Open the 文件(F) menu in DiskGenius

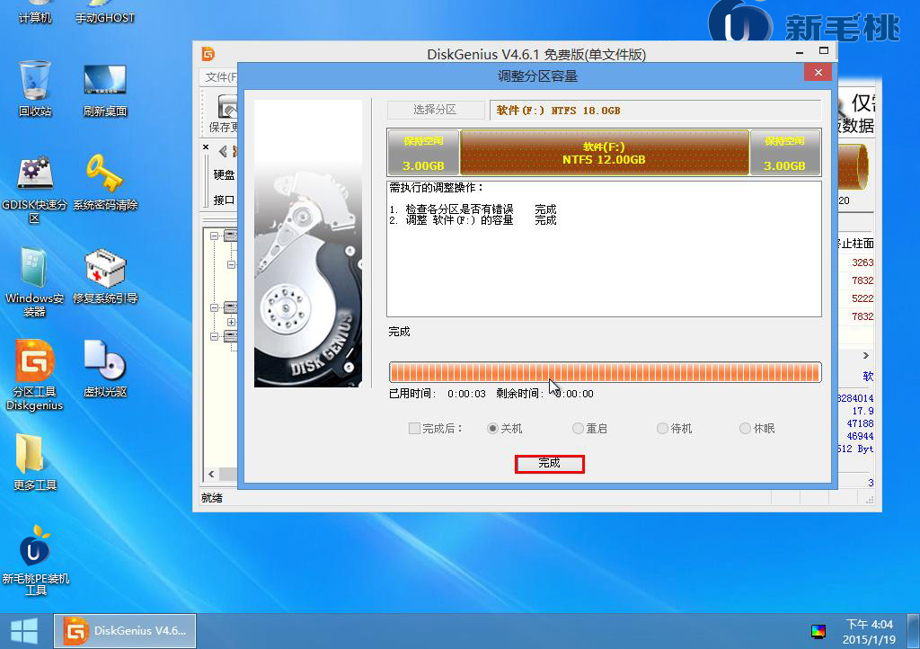click(221, 77)
